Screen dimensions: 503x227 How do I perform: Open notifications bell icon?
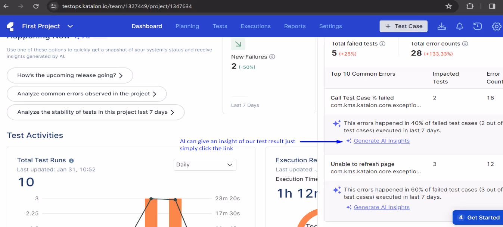click(460, 26)
